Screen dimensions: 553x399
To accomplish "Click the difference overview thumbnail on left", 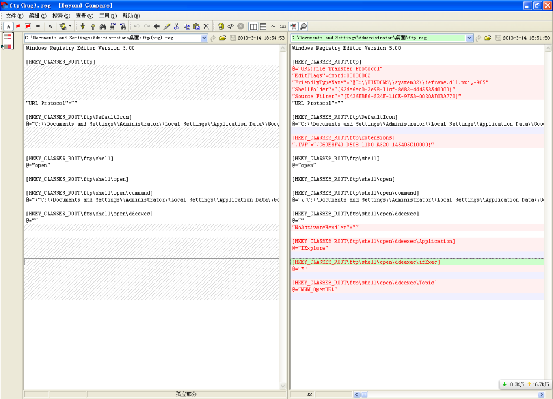I will [8, 41].
